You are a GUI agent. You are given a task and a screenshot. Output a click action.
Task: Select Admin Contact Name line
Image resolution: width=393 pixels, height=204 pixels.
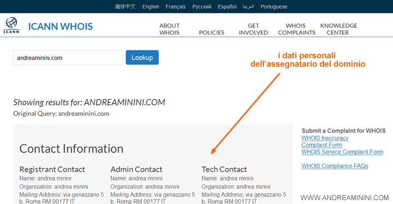coord(136,178)
